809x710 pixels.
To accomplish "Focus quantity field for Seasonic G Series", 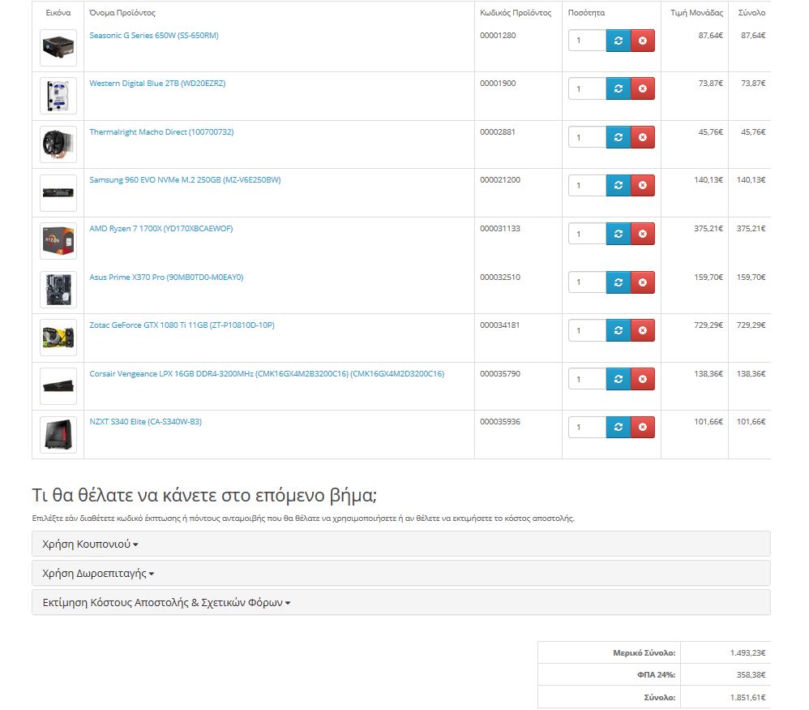I will 587,41.
